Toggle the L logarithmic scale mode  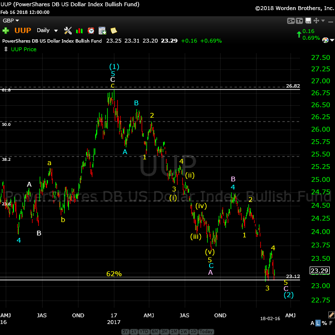point(318,323)
